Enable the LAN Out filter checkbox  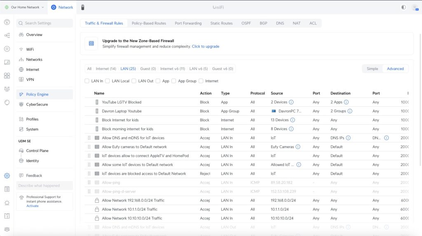(134, 81)
